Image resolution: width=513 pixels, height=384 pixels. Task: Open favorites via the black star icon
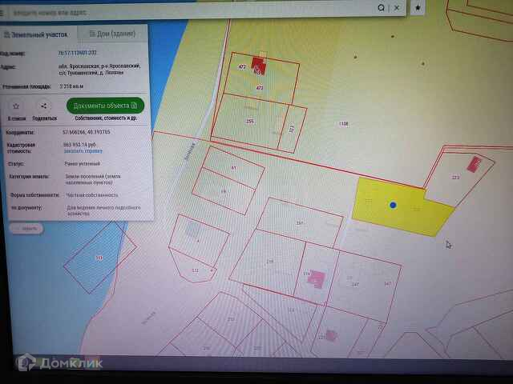[418, 7]
